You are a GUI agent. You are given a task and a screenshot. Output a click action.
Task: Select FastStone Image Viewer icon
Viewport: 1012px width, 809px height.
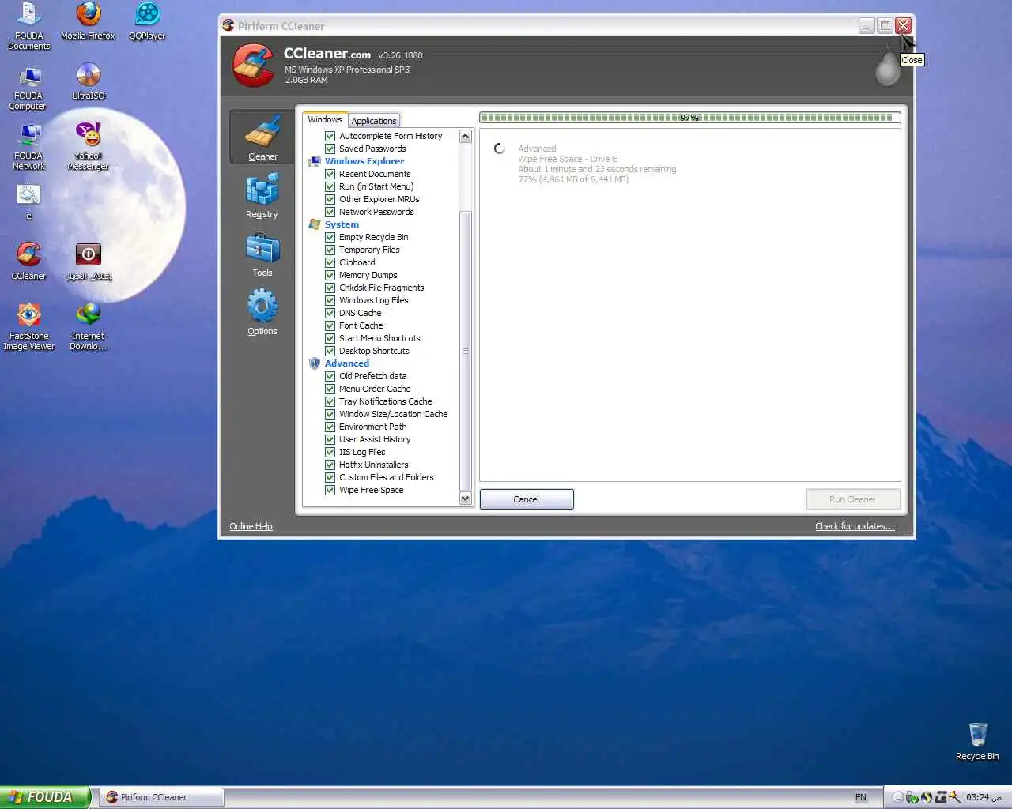coord(29,326)
